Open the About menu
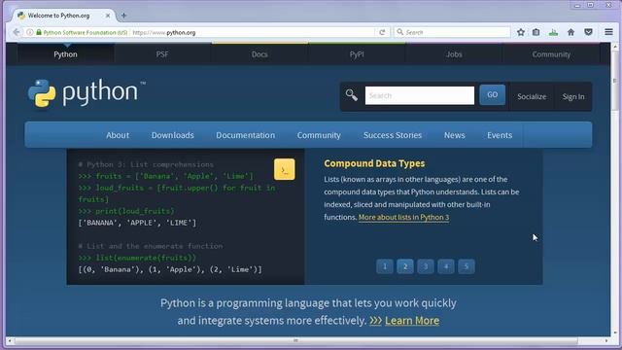The image size is (622, 350). [118, 135]
